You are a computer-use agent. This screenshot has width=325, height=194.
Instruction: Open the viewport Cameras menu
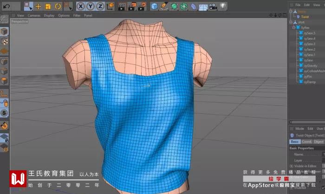(34, 15)
